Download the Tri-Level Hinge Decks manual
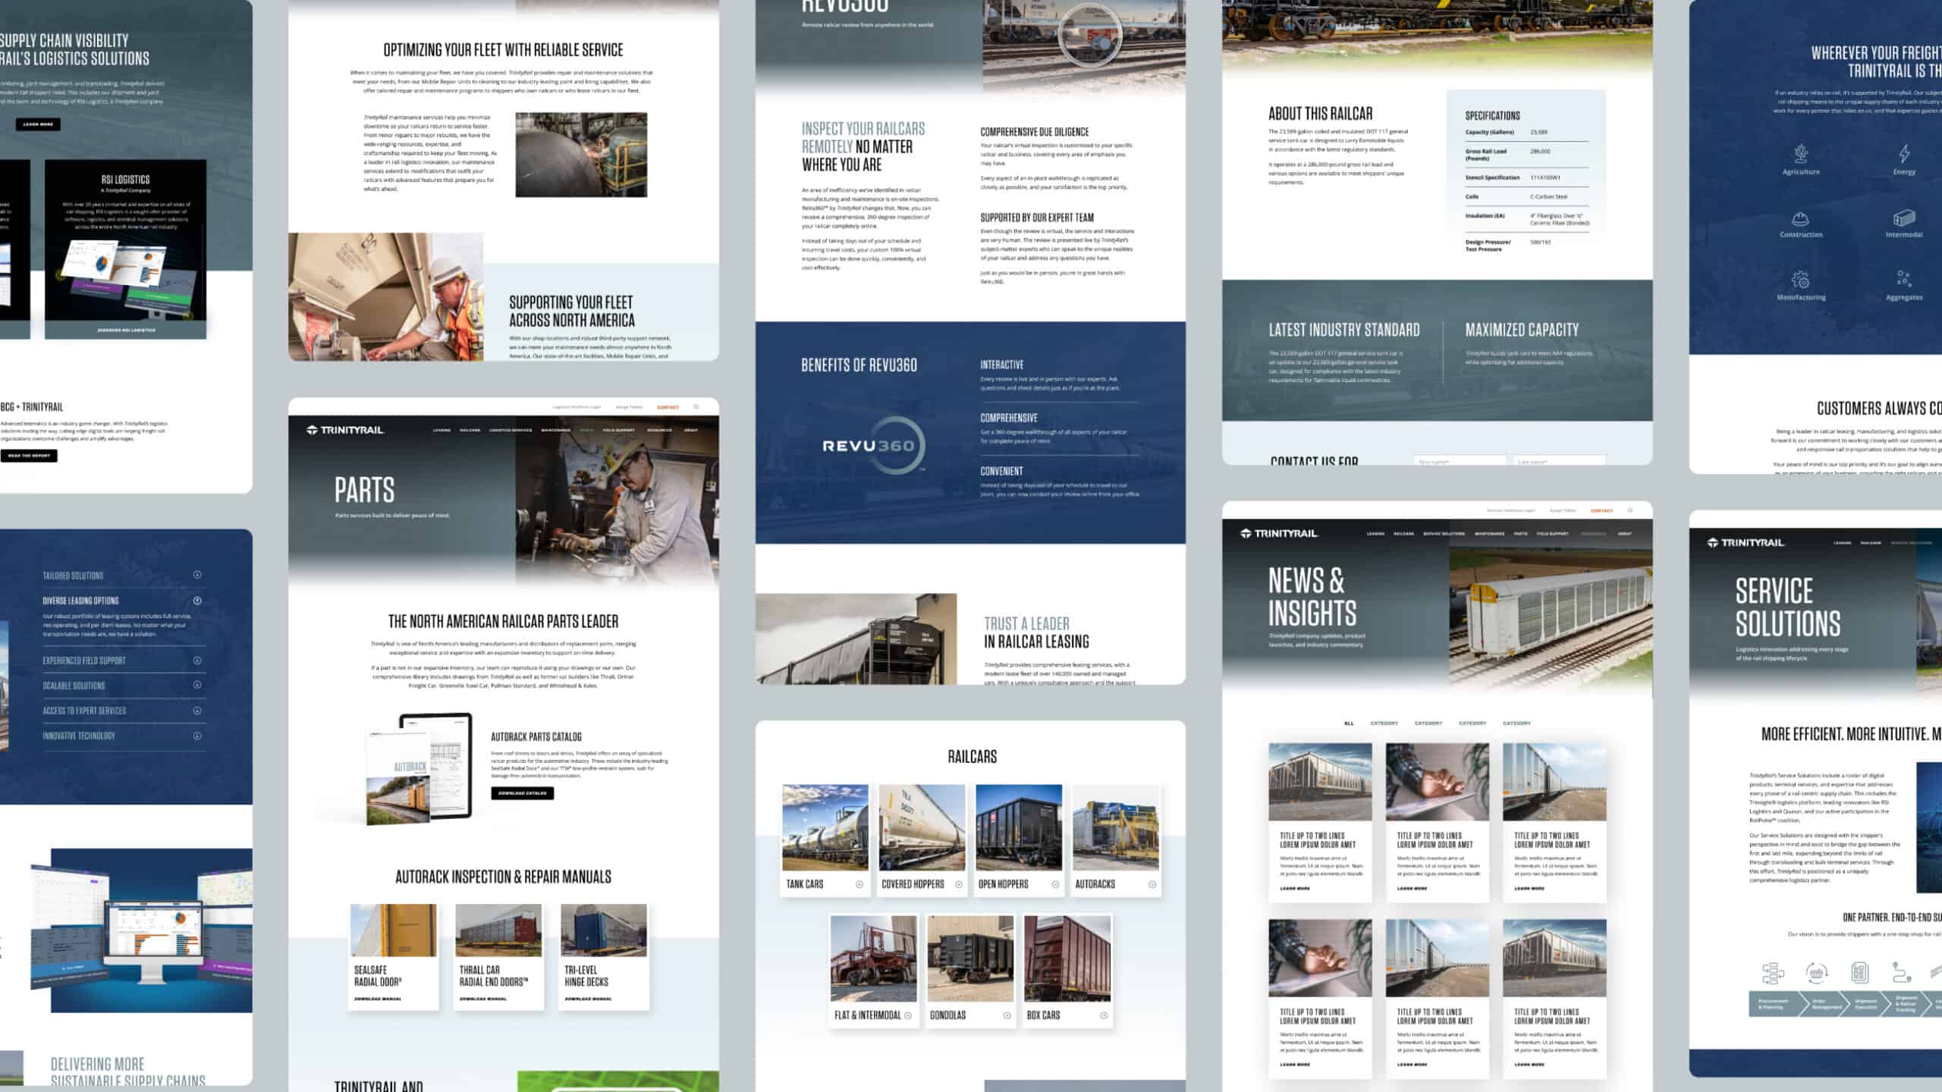This screenshot has height=1092, width=1942. (589, 999)
